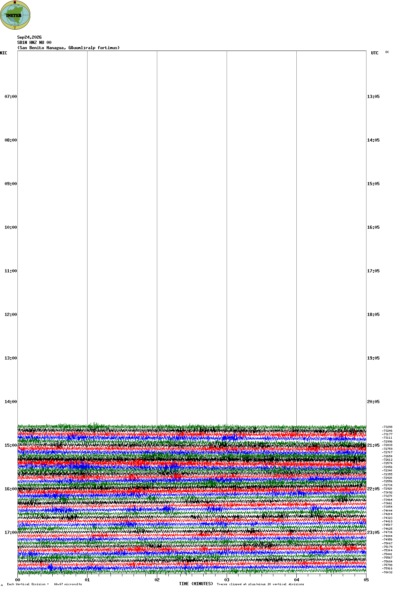Select the 17:00 local time marker
394x589 pixels.
click(x=10, y=533)
